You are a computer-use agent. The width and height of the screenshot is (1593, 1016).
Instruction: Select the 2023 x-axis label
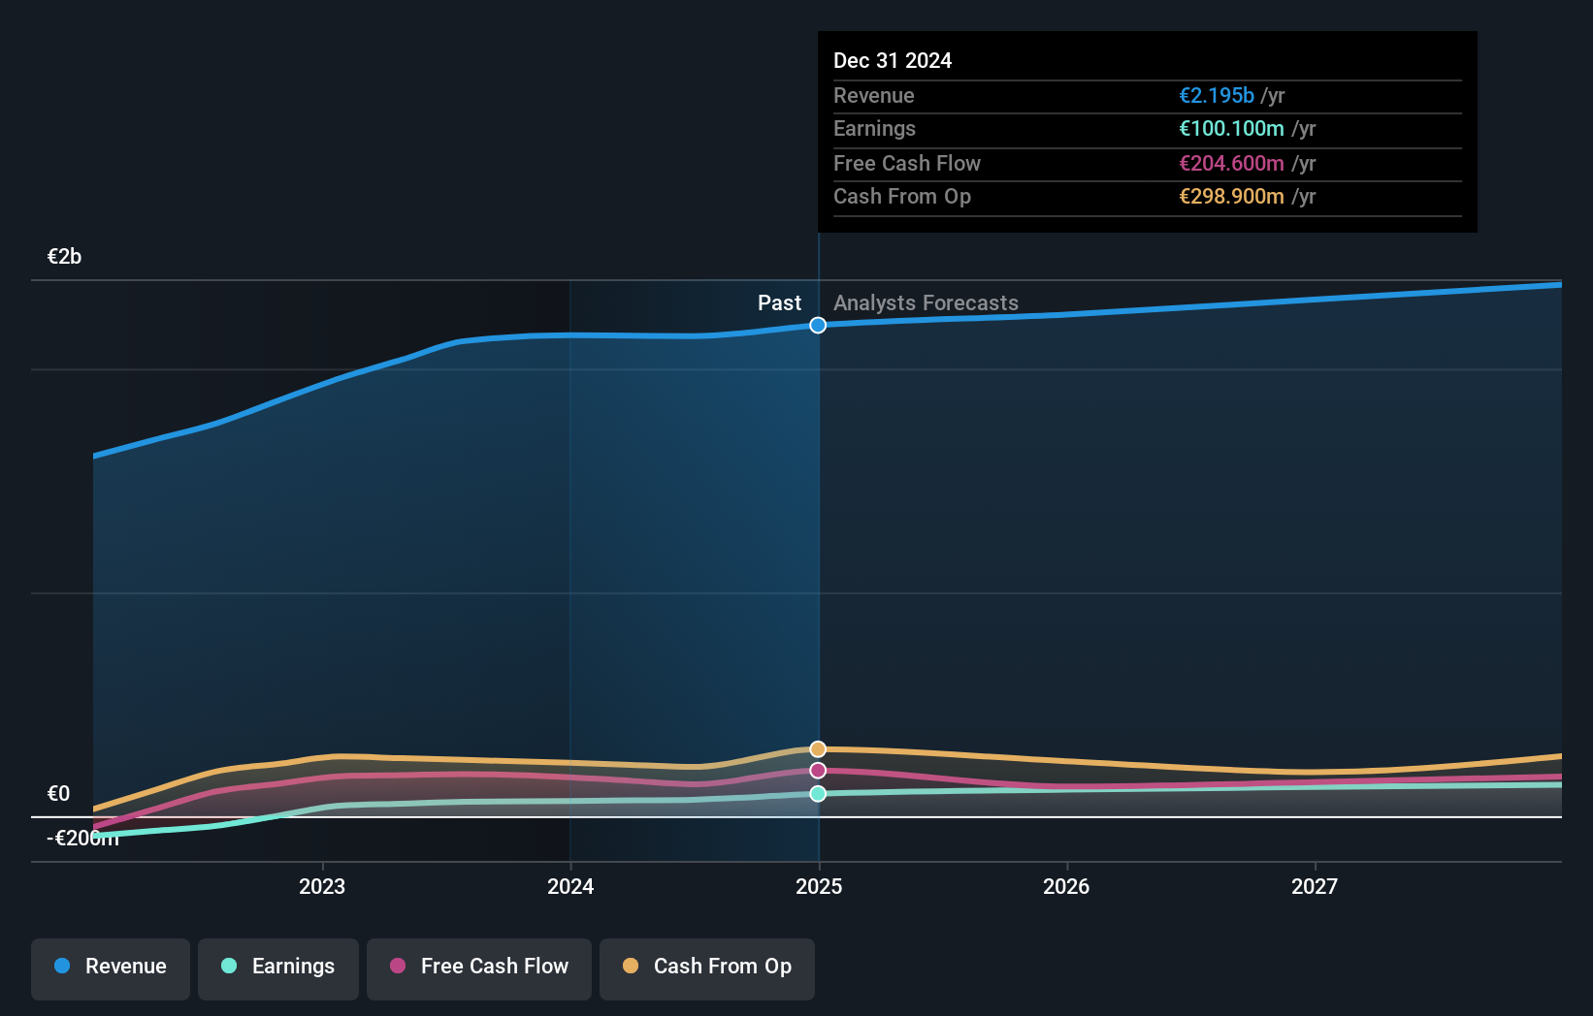[322, 886]
